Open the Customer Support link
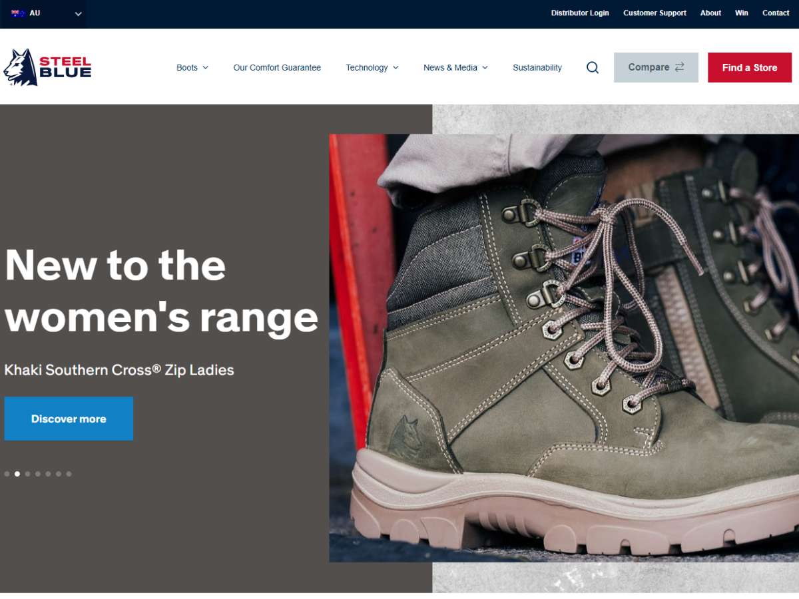 [655, 13]
